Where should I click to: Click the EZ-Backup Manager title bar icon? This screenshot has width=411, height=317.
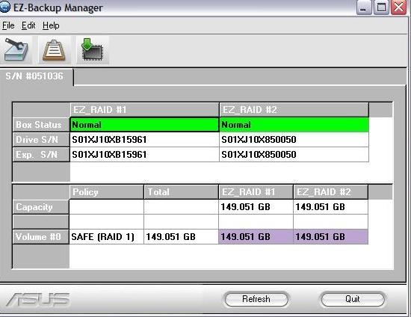click(x=4, y=7)
